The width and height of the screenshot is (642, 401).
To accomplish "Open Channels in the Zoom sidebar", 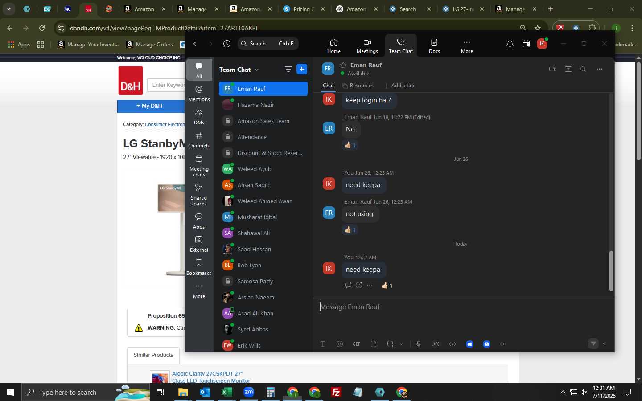I will click(x=199, y=140).
